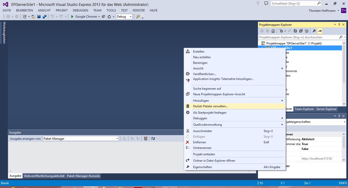Screen dimensions: 348x188
Task: Expand the Hinzufügen submenu
Action: point(201,101)
